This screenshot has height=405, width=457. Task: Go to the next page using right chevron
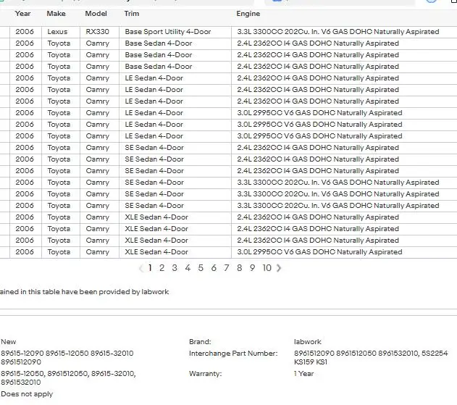(x=279, y=268)
